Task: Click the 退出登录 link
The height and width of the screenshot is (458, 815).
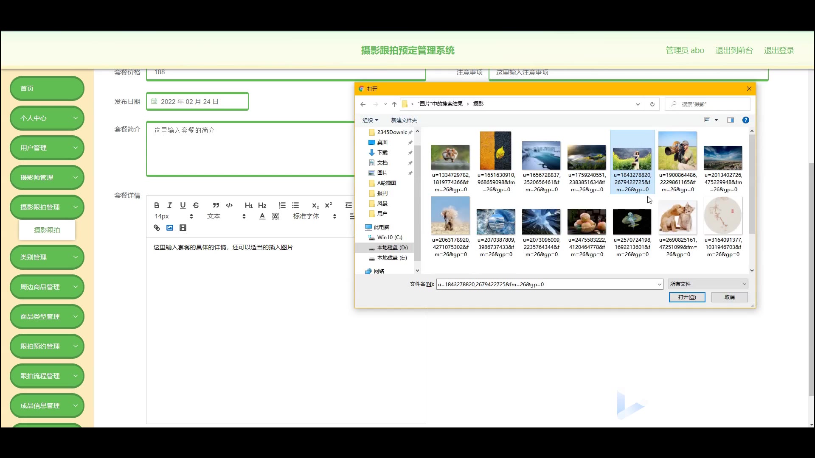Action: coord(779,50)
